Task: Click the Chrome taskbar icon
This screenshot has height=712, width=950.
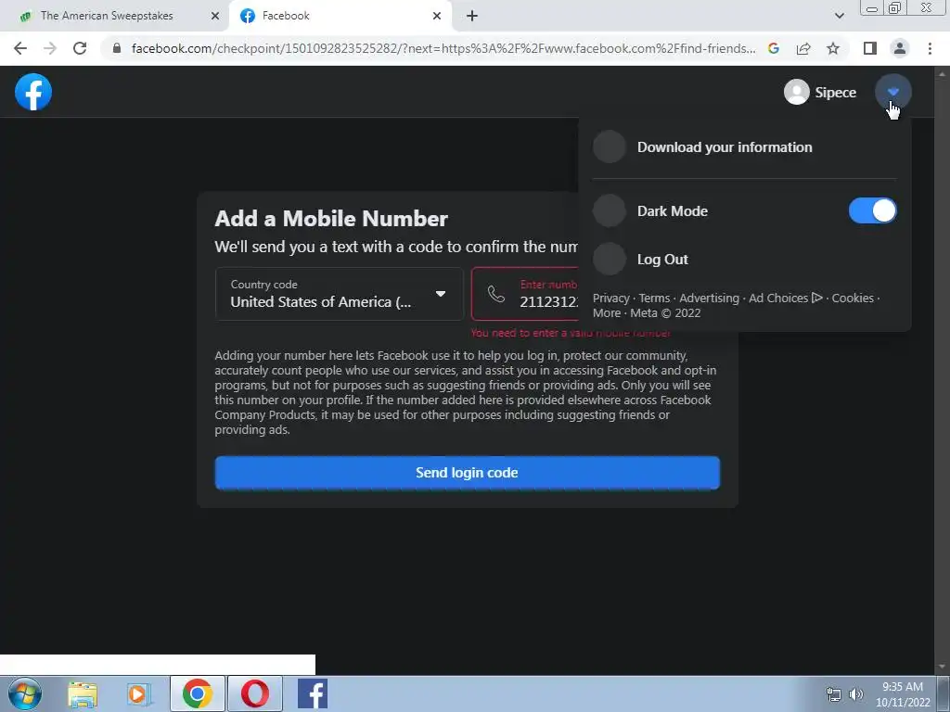Action: pos(198,693)
